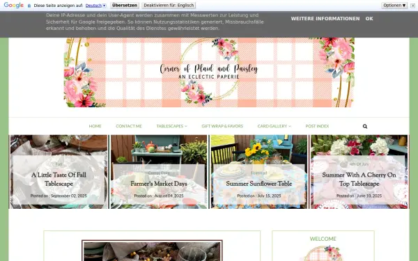Screen dimensions: 418x261
Task: Open Summer With A Cherry On Top post
Action: coord(359,180)
